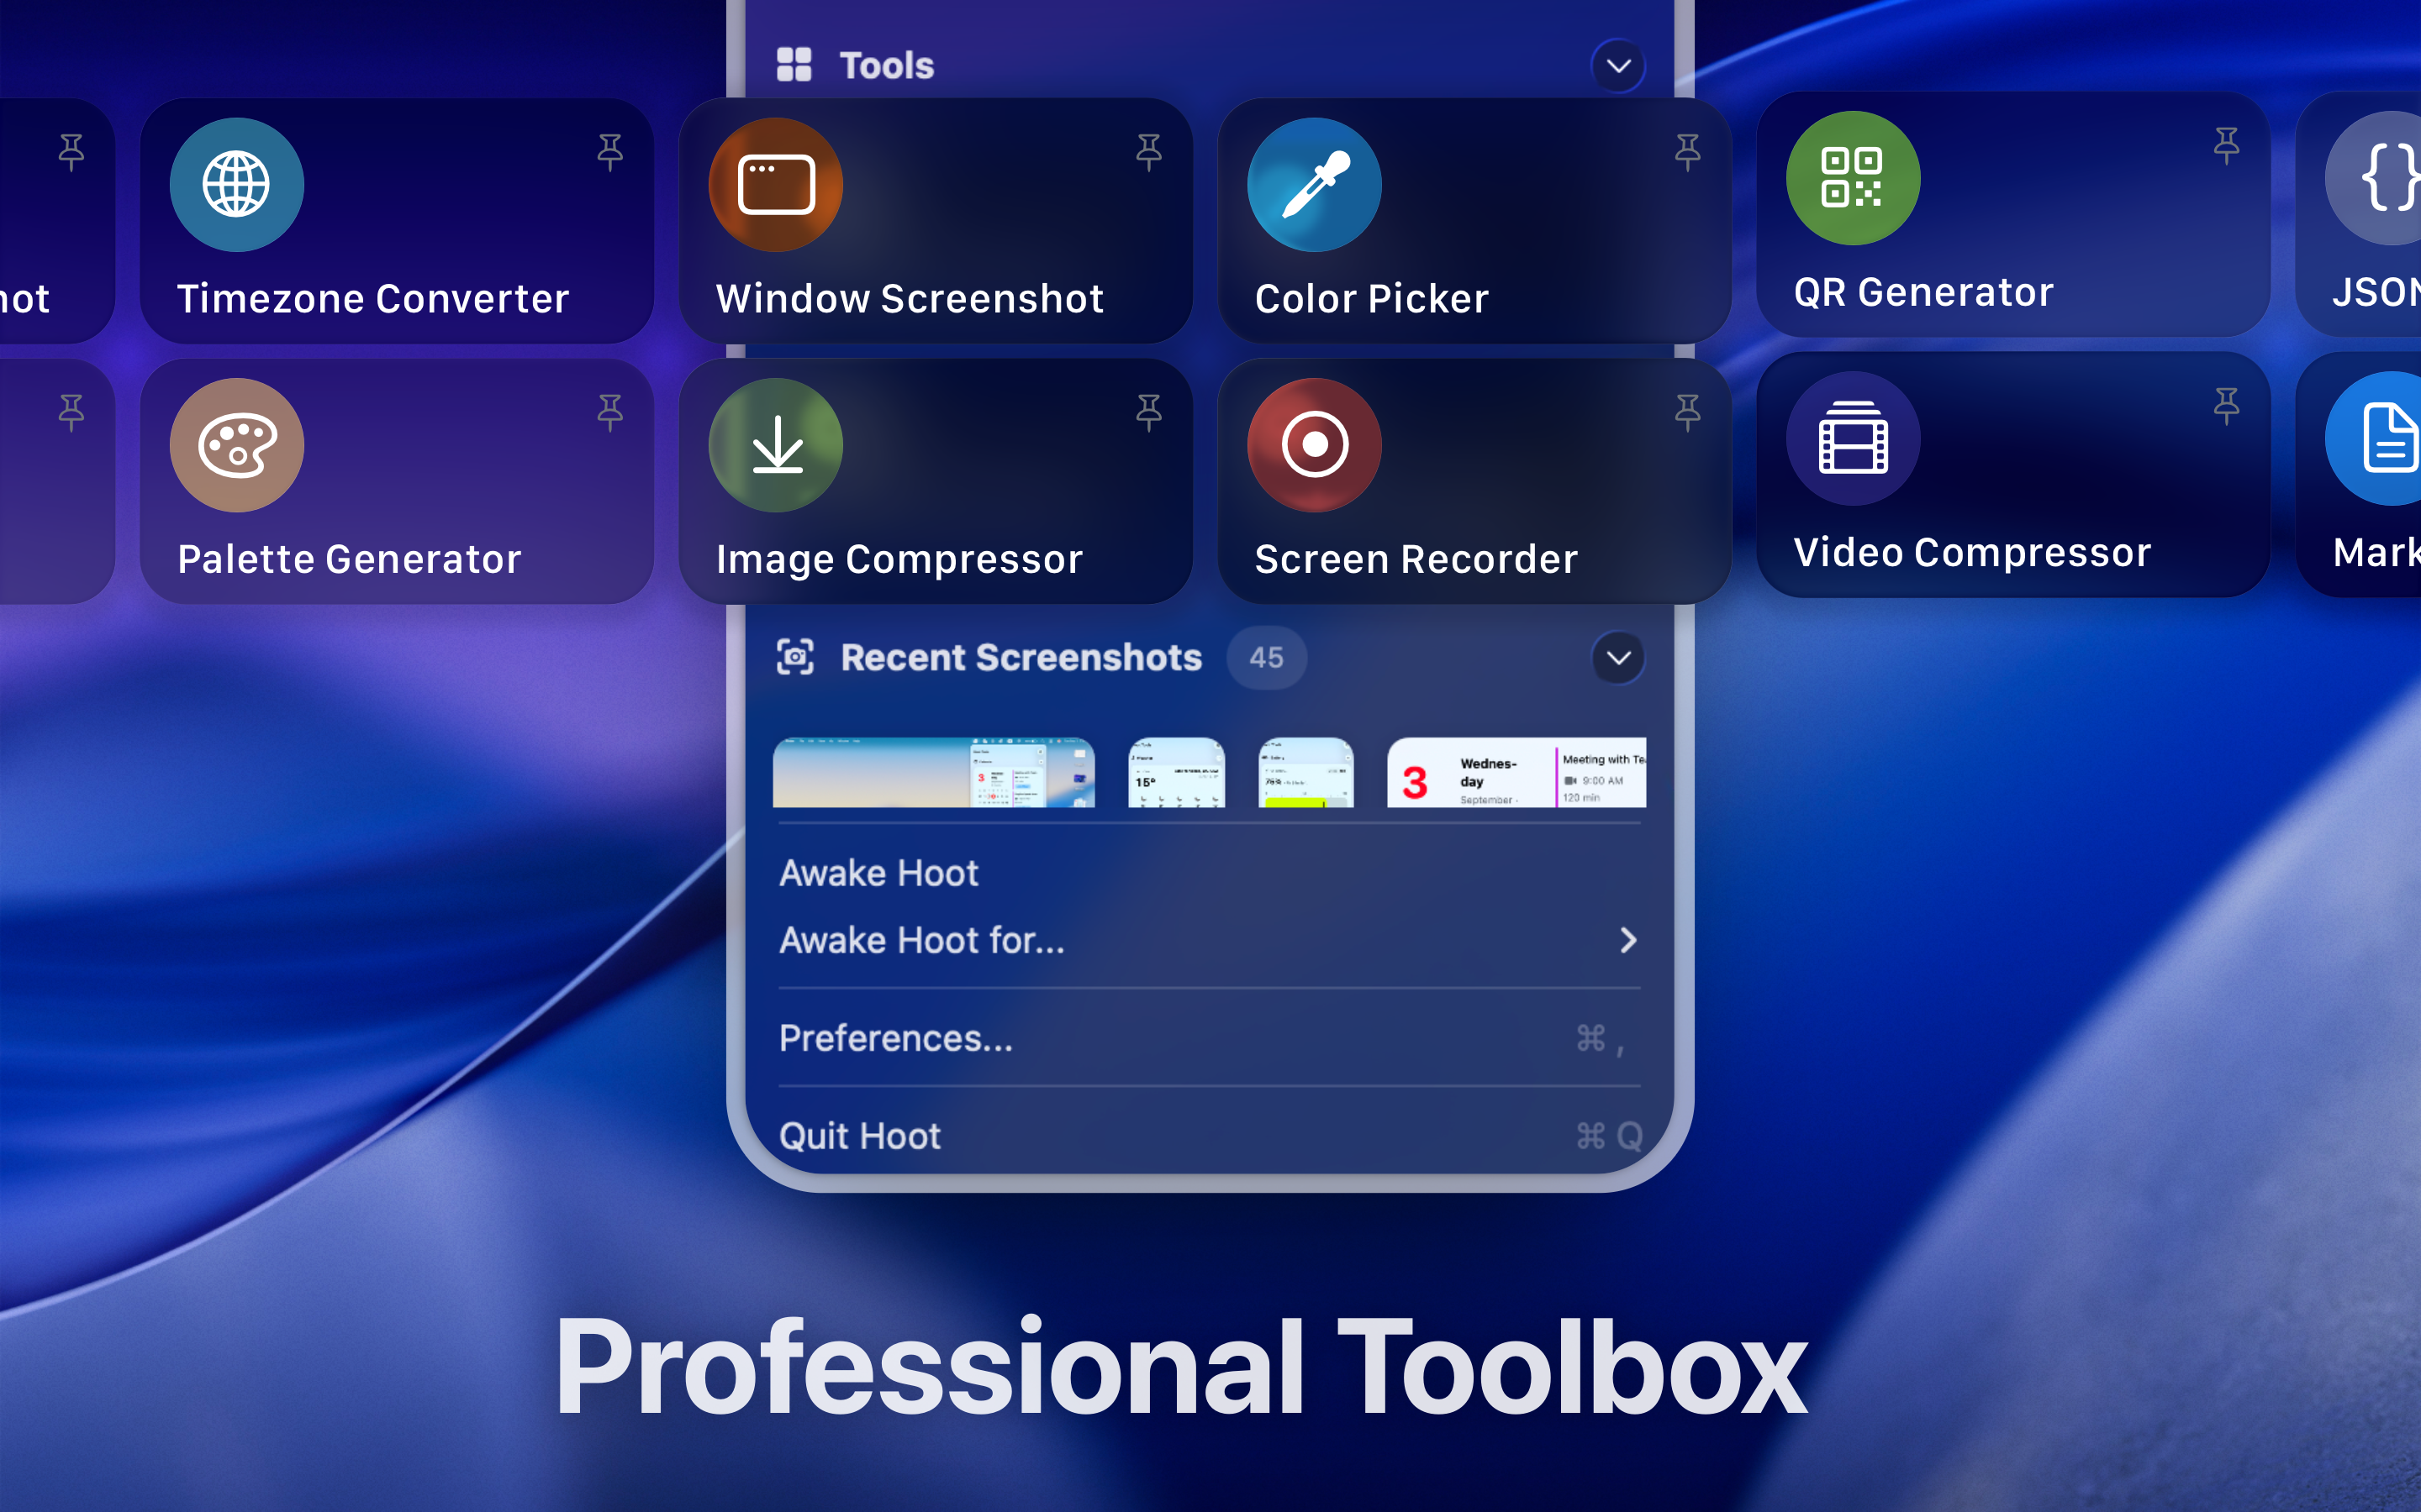Collapse the Recent Screenshots section
This screenshot has width=2421, height=1512.
tap(1617, 658)
